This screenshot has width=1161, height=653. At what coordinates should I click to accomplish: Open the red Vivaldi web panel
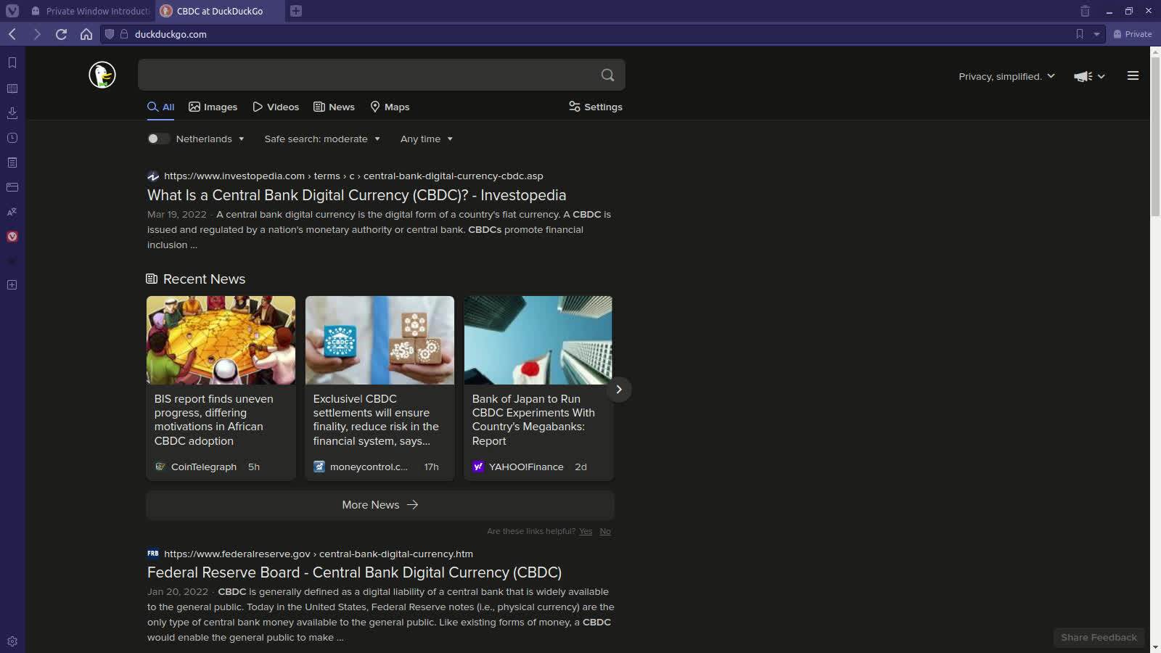pyautogui.click(x=12, y=237)
